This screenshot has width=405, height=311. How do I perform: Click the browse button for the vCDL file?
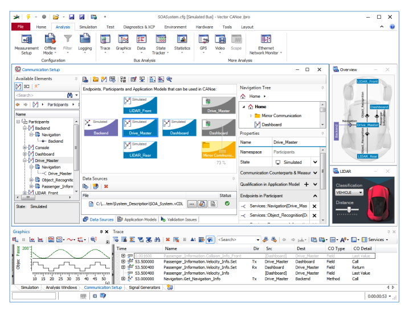click(193, 203)
